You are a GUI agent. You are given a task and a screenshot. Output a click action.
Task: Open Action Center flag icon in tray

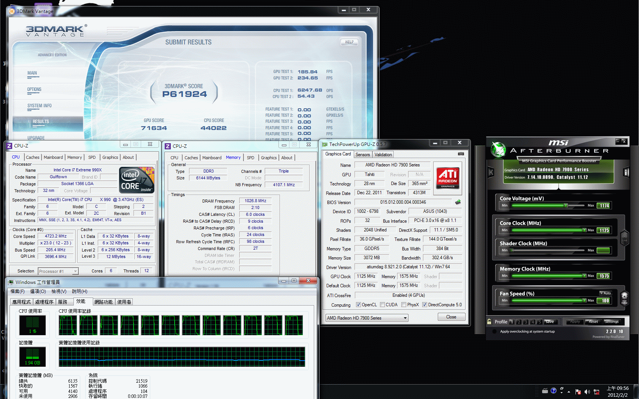click(x=578, y=392)
